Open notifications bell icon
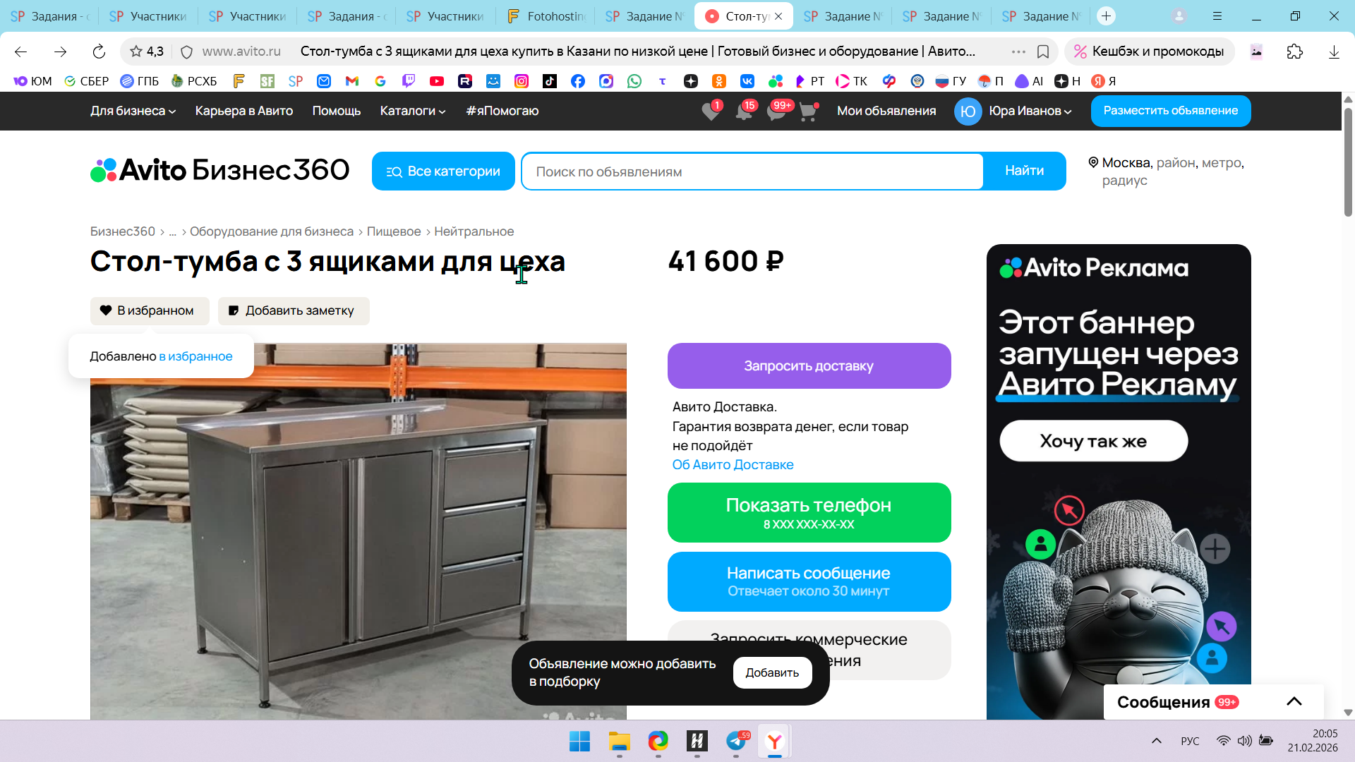 [x=744, y=111]
